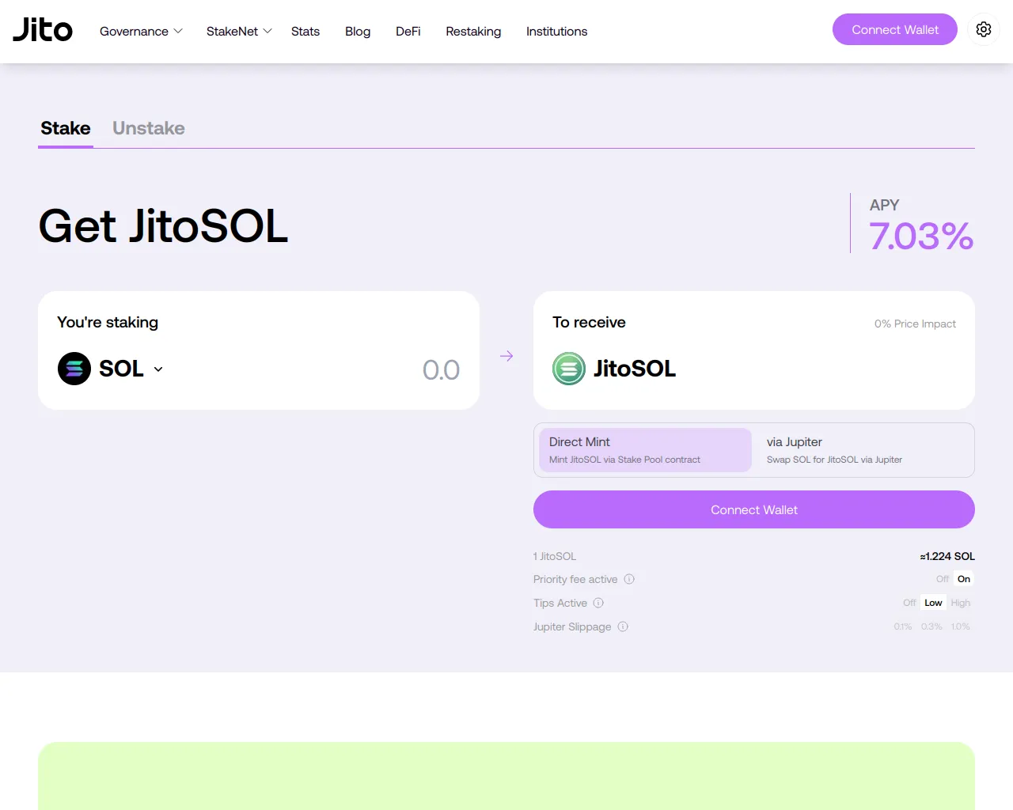Set Jupiter Slippage to 0.1%
The height and width of the screenshot is (810, 1013).
[903, 626]
